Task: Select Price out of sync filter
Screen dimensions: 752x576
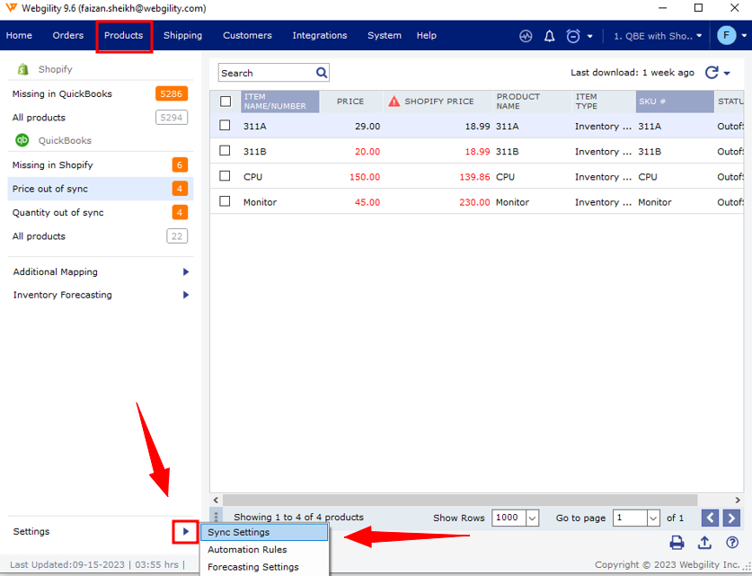Action: coord(101,189)
